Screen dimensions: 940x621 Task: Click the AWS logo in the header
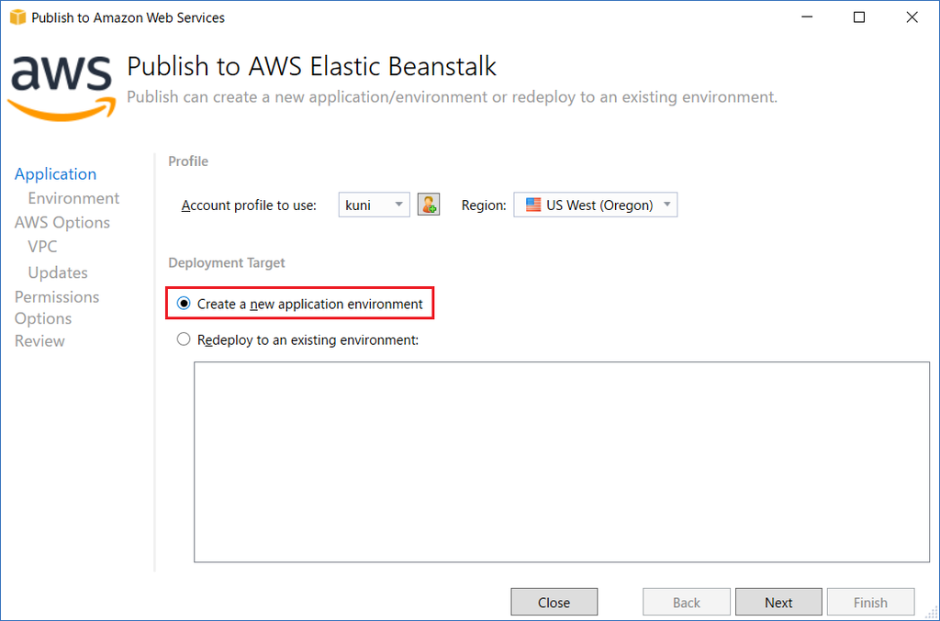(x=62, y=87)
